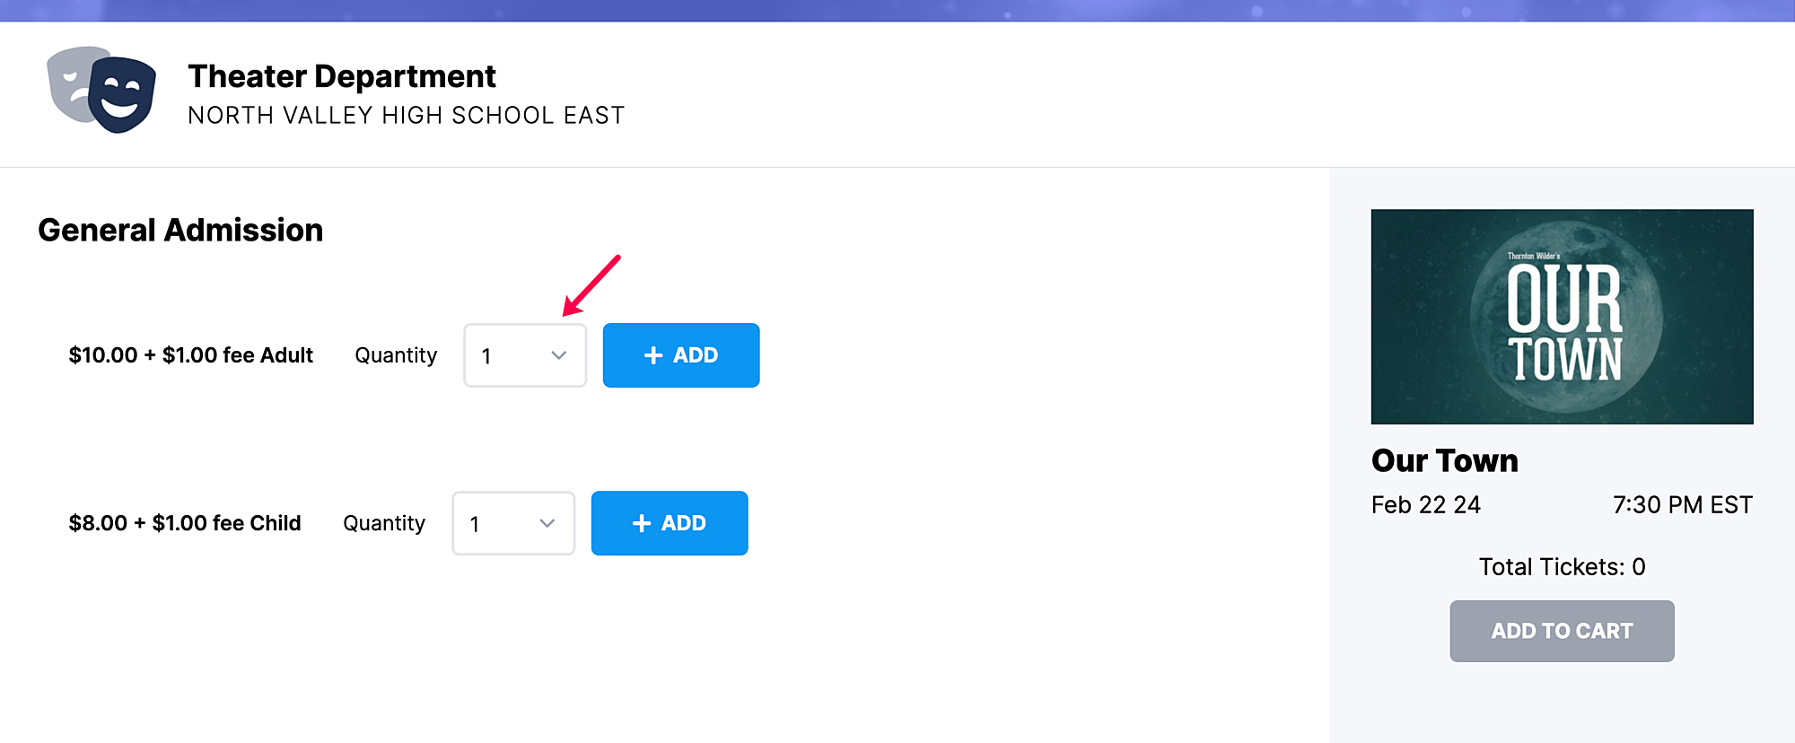Click the $10.00 Adult price label
Image resolution: width=1795 pixels, height=743 pixels.
click(191, 355)
